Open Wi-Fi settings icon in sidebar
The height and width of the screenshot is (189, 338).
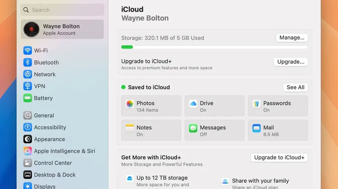pyautogui.click(x=27, y=50)
